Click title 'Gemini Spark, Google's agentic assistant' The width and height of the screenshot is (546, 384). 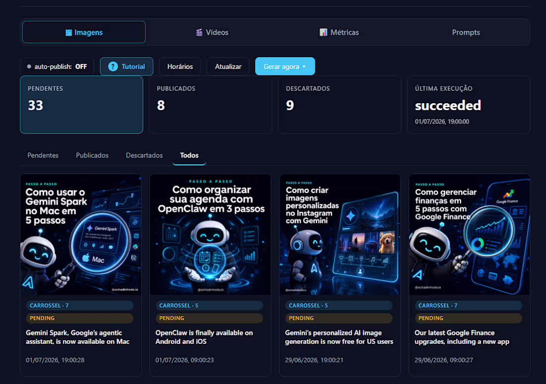[x=77, y=337]
